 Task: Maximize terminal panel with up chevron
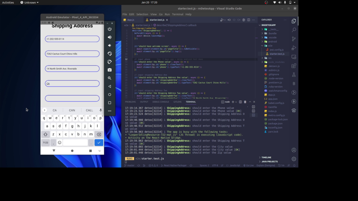coord(250,102)
